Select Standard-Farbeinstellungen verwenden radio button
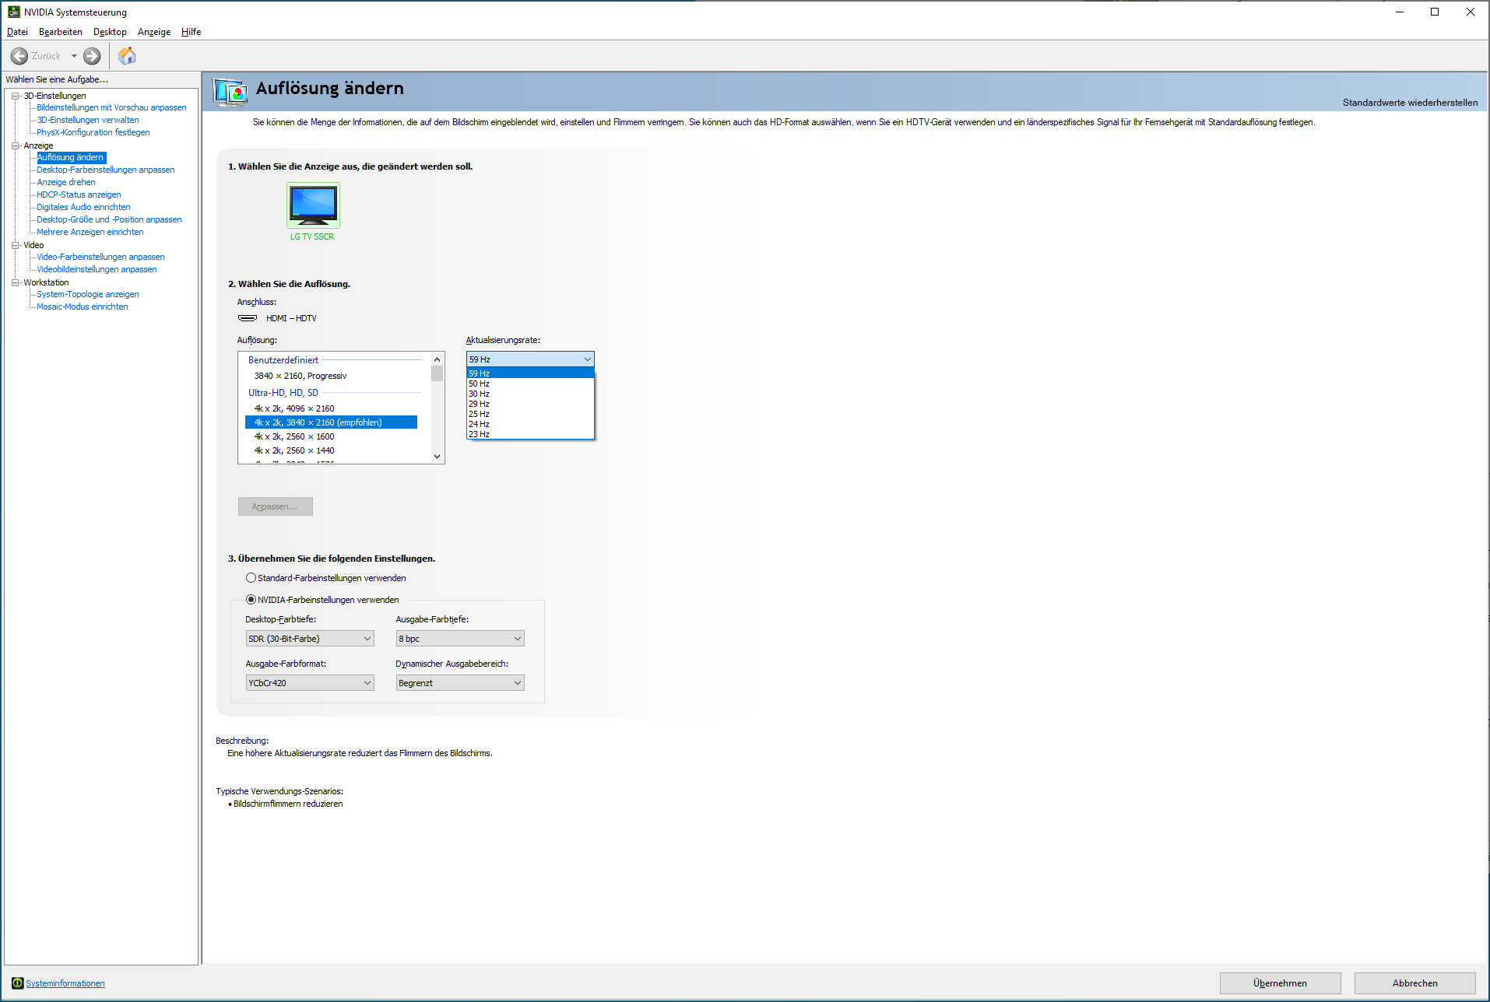 [251, 578]
